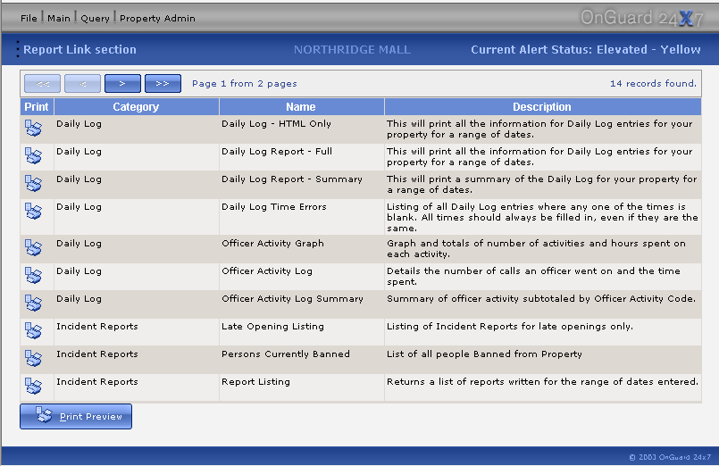Click 'Incident Reports' category in Late Opening row
The image size is (719, 466).
pos(96,326)
